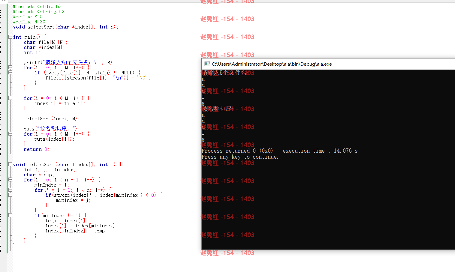Viewport: 455px width, 272px height.
Task: Click the char file[M][N]; declaration
Action: (x=46, y=42)
